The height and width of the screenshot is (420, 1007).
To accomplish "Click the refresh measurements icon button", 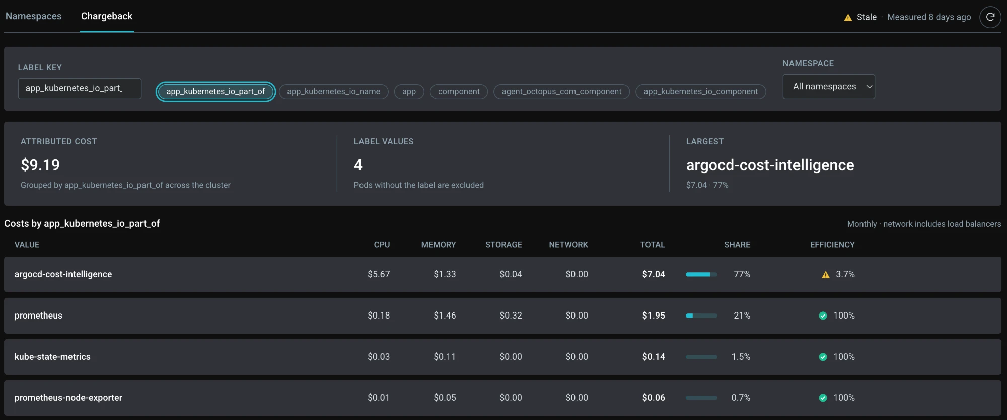I will pos(990,17).
